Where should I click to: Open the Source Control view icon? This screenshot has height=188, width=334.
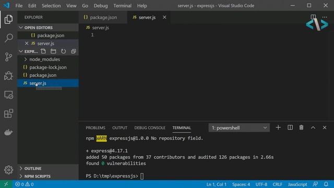pyautogui.click(x=8, y=57)
